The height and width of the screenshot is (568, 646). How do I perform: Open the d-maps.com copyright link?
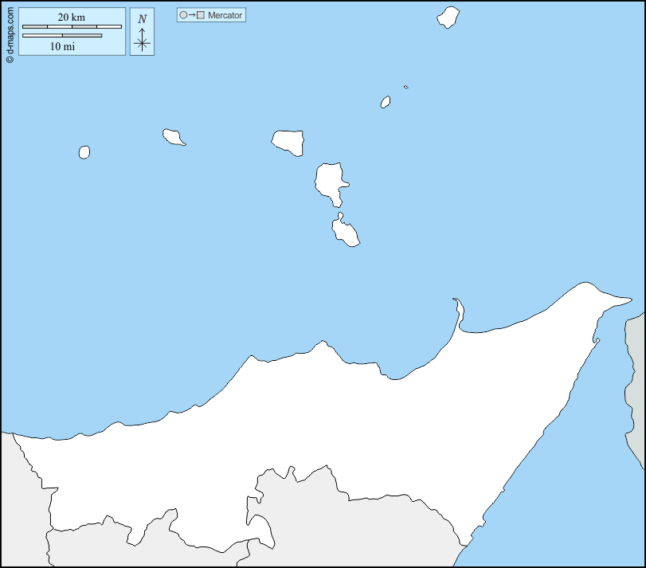pos(10,32)
